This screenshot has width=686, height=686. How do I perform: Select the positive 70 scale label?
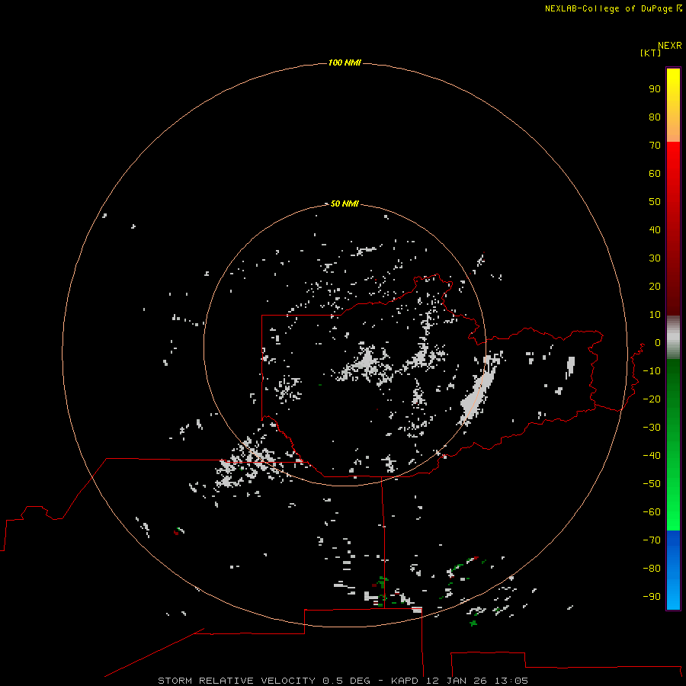[x=655, y=146]
